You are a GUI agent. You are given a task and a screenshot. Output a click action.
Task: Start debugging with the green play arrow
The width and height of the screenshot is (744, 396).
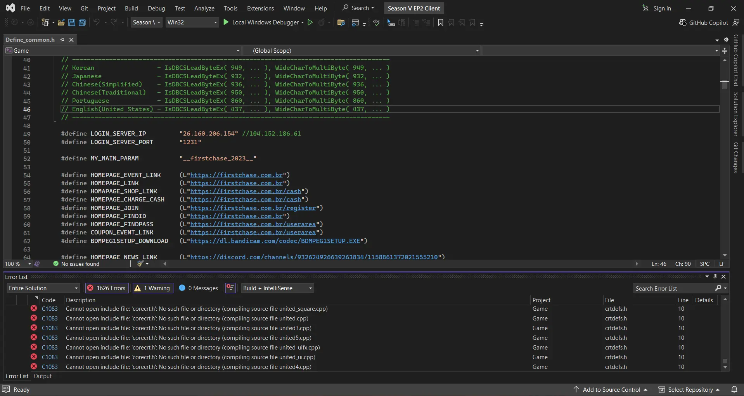pyautogui.click(x=226, y=22)
